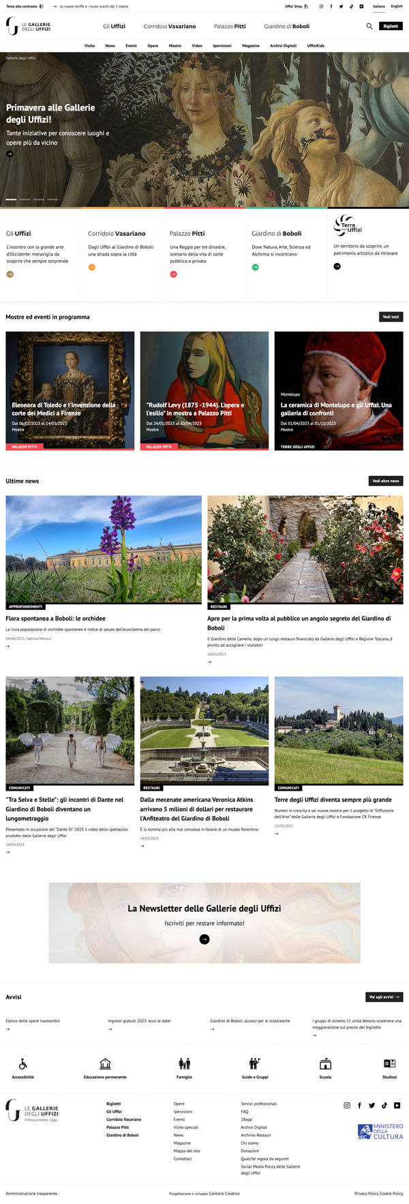The width and height of the screenshot is (409, 1204).
Task: Open the TikTok icon in the footer
Action: pyautogui.click(x=384, y=1105)
